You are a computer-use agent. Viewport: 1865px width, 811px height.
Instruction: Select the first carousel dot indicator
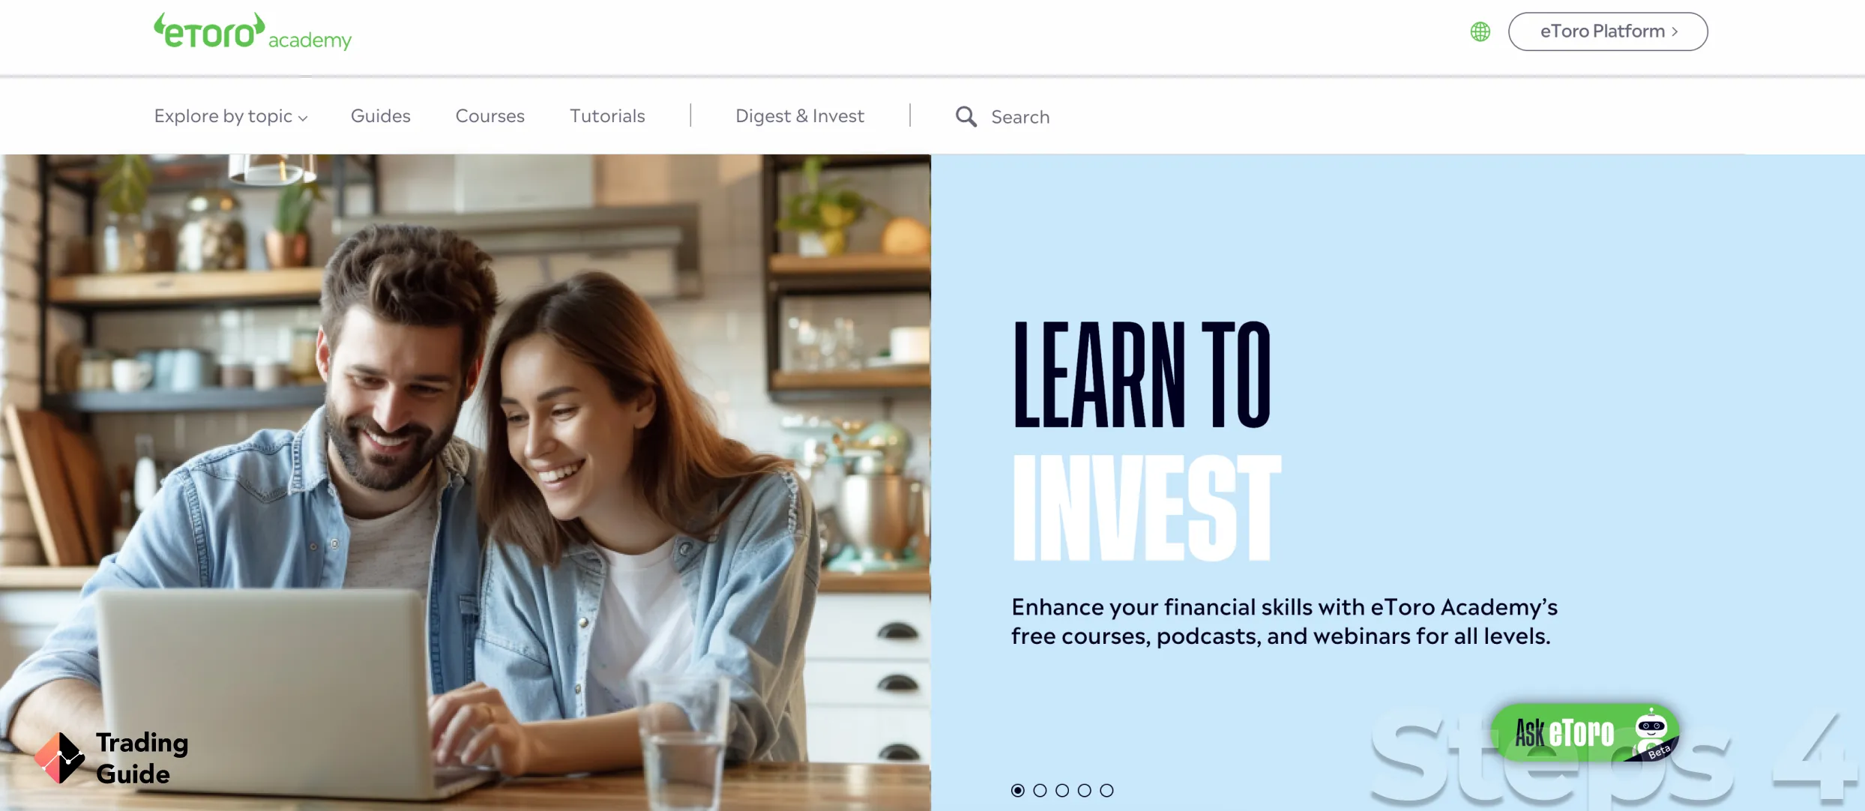pos(1017,789)
